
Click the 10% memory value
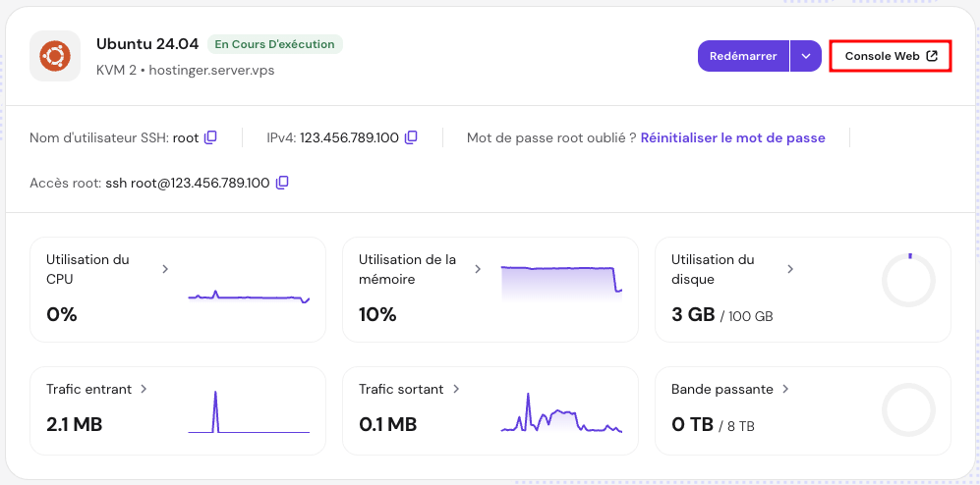tap(377, 314)
